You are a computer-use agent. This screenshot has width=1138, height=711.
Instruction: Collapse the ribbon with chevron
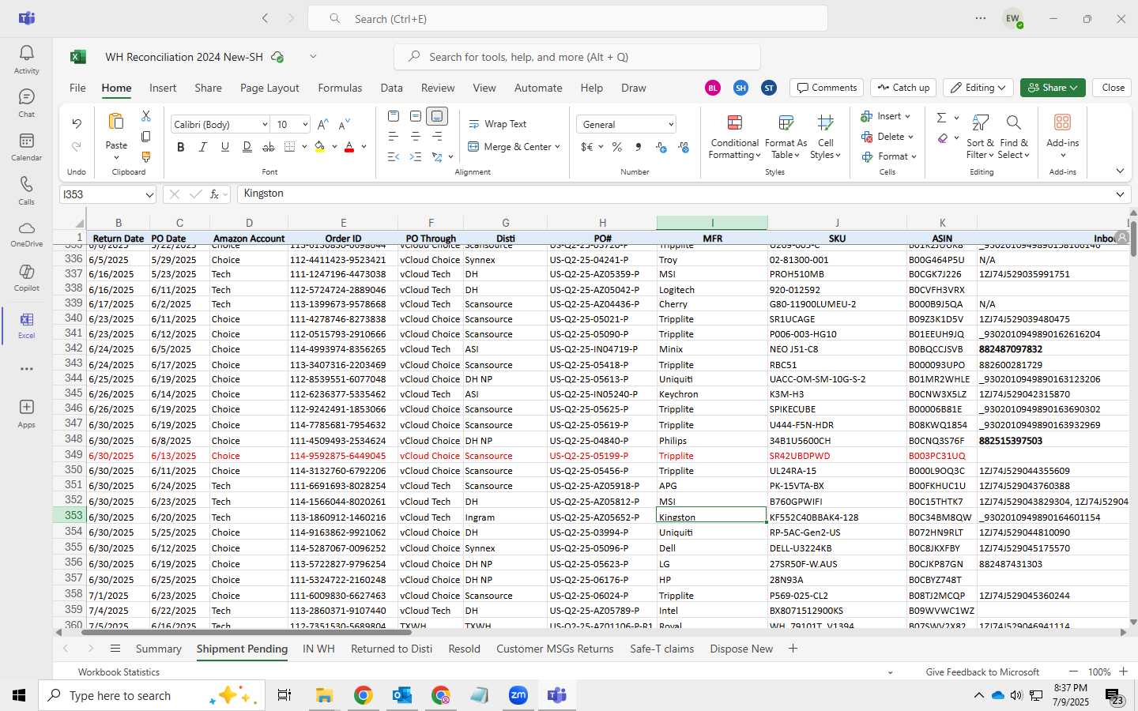tap(1120, 171)
